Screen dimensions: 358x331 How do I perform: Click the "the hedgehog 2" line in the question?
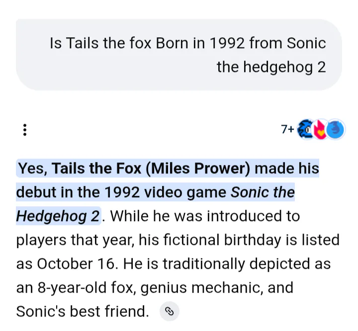coord(271,67)
